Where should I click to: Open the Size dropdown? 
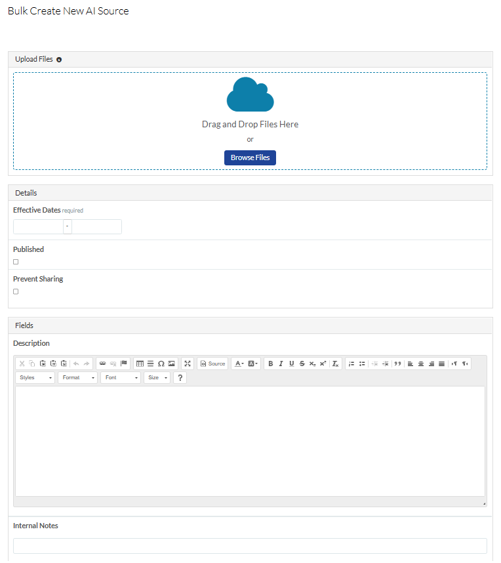pos(157,378)
